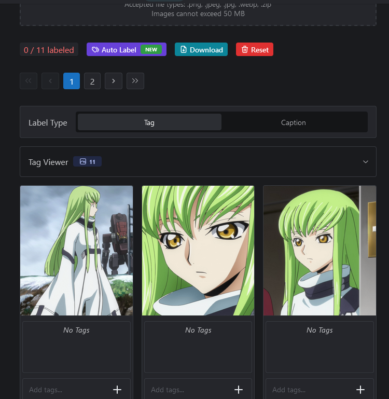
Task: Select page 1 in pagination
Action: (x=72, y=81)
